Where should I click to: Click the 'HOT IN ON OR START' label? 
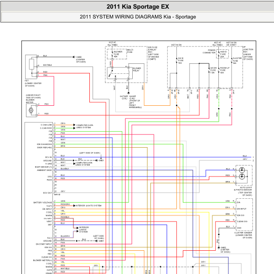pos(231,44)
